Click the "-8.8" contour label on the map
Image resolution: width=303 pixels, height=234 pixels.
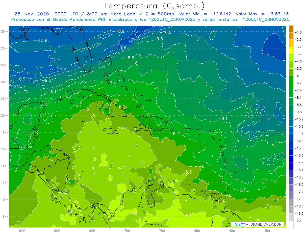[130, 58]
